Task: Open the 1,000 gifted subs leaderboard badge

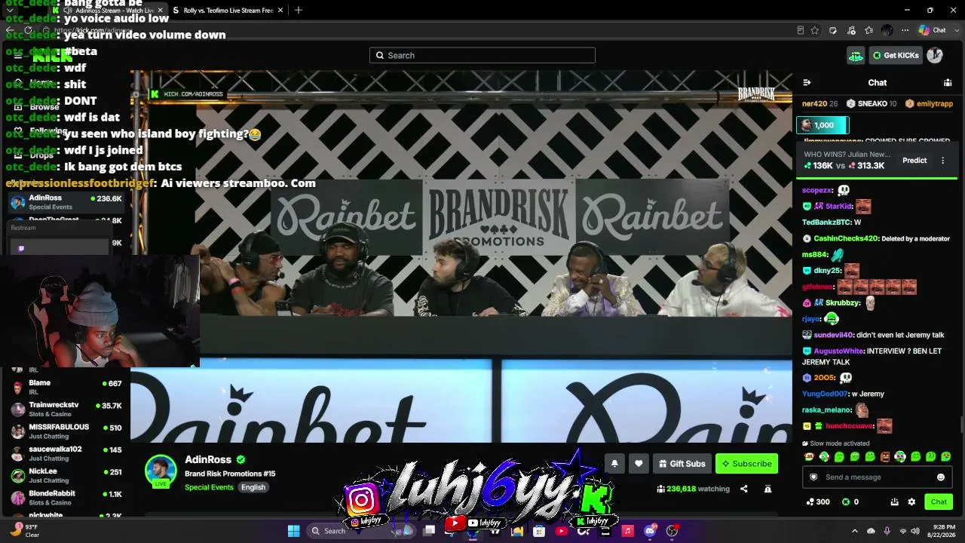Action: point(823,125)
